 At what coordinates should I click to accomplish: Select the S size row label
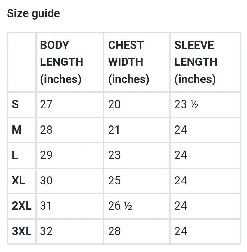[x=15, y=104]
